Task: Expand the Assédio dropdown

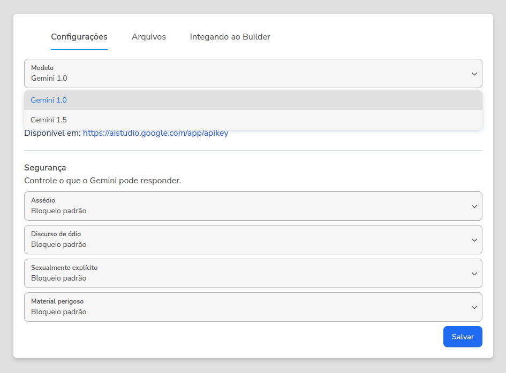Action: click(x=253, y=206)
